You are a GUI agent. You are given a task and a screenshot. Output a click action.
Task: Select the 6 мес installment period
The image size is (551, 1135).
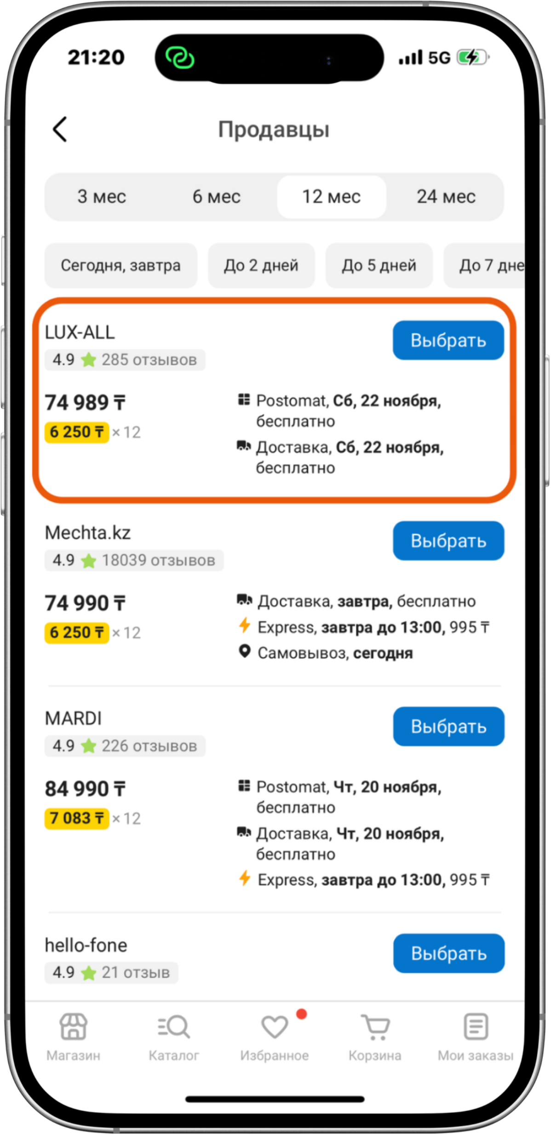(216, 197)
